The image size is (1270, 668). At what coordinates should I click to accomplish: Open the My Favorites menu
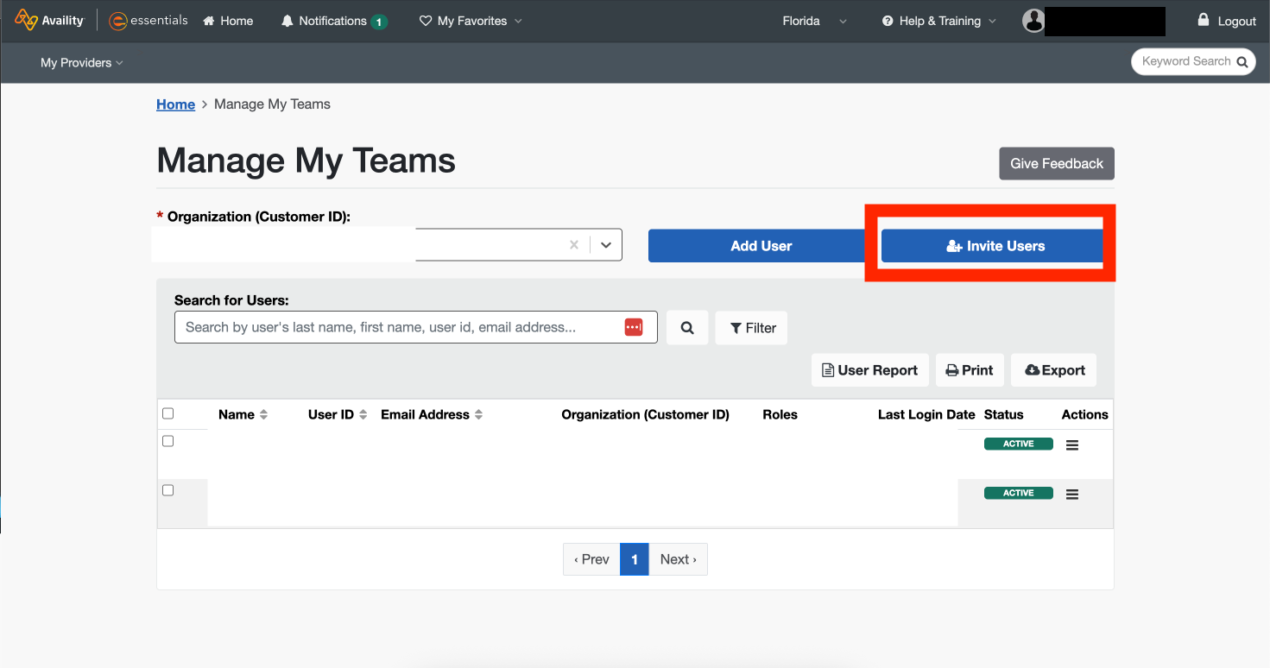tap(471, 21)
